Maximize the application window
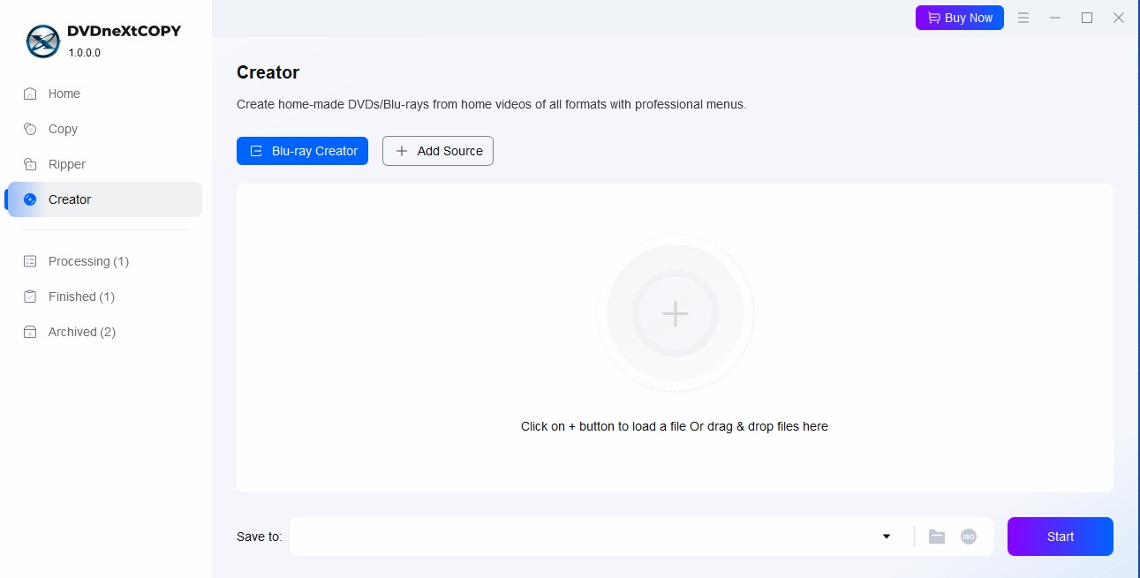 [1087, 18]
